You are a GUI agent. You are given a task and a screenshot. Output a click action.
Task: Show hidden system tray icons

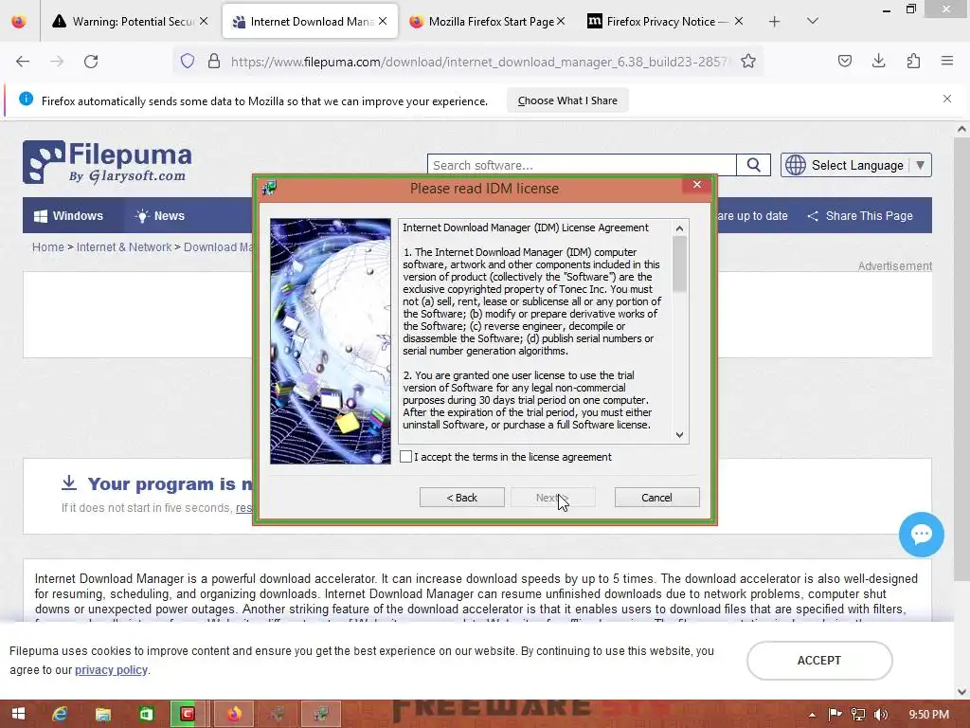812,715
